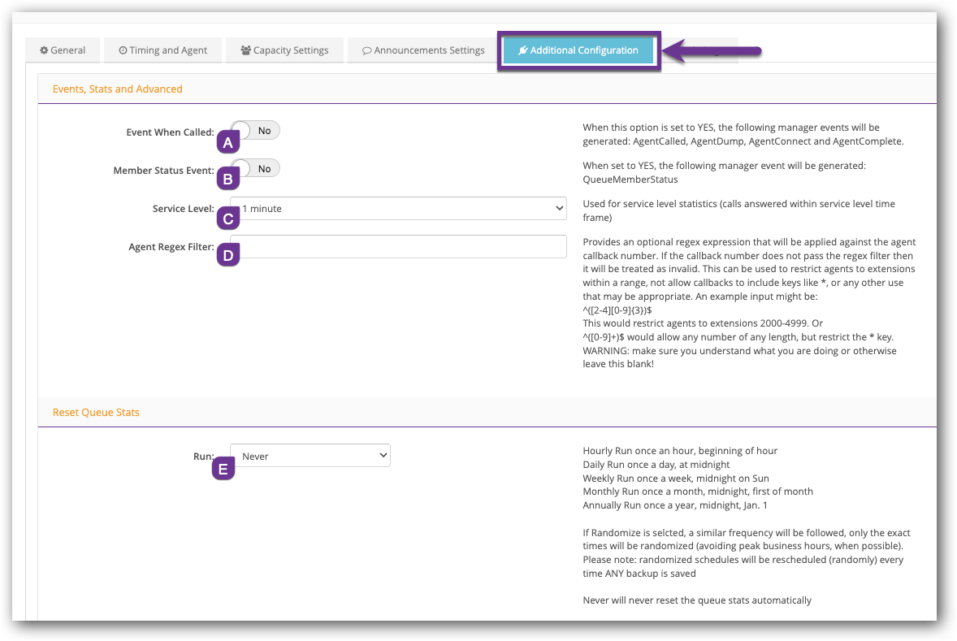Switch to the Announcements Settings tab

click(421, 50)
